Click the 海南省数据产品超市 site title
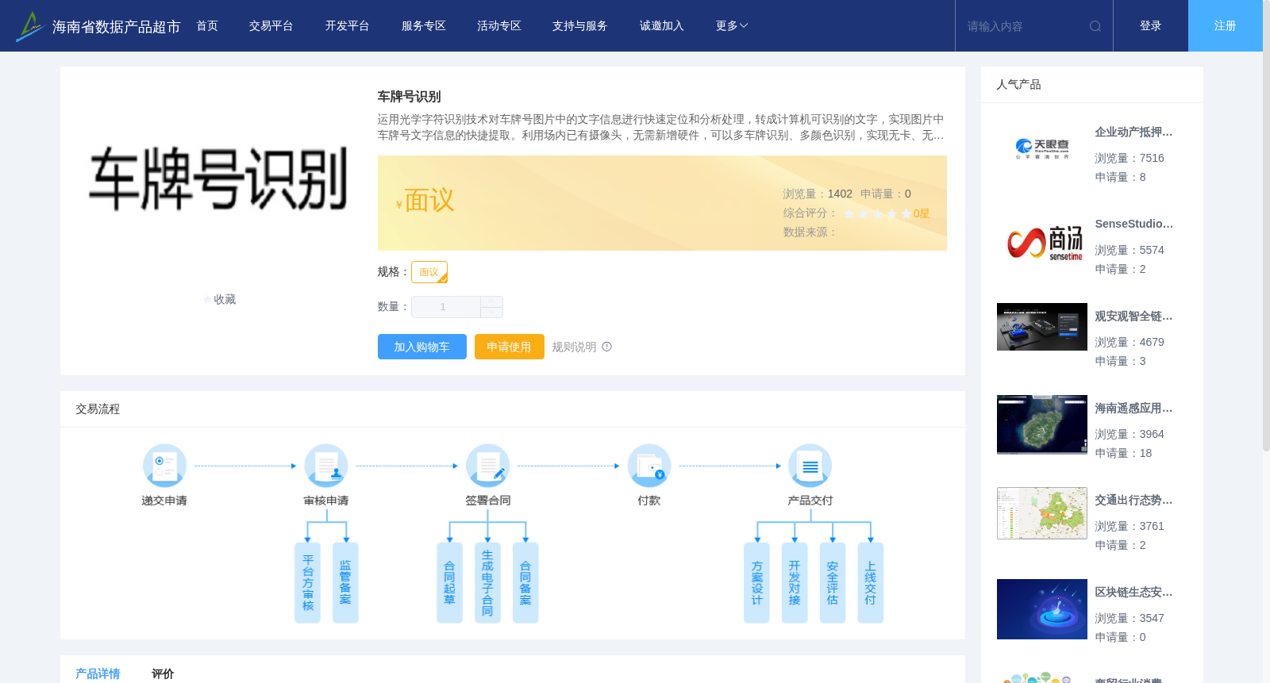The image size is (1270, 683). tap(116, 27)
